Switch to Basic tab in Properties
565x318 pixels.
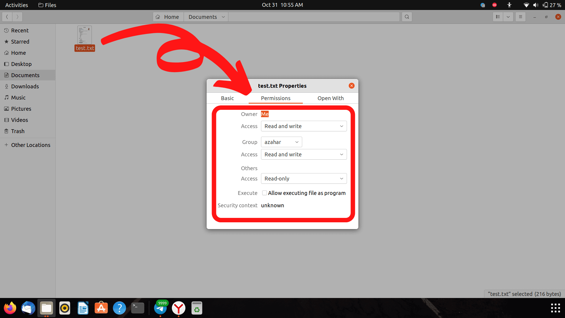(x=227, y=98)
